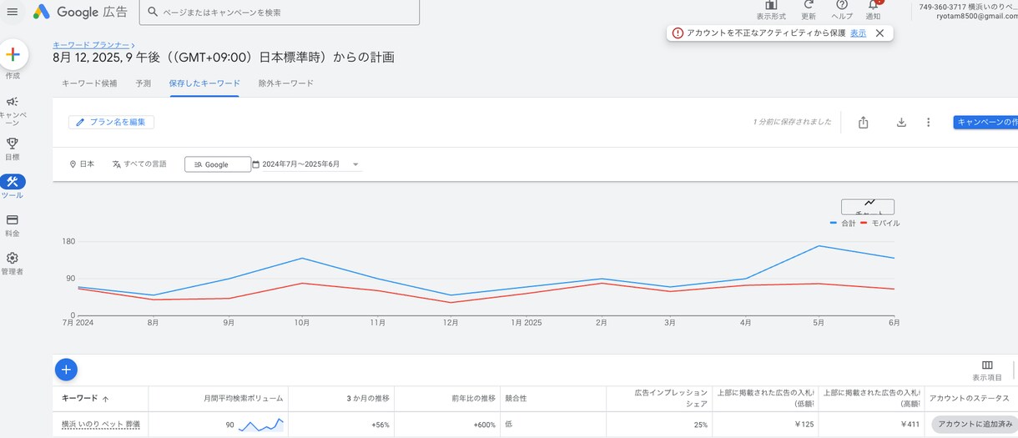Click the share plan icon
Viewport: 1018px width, 438px height.
(864, 123)
